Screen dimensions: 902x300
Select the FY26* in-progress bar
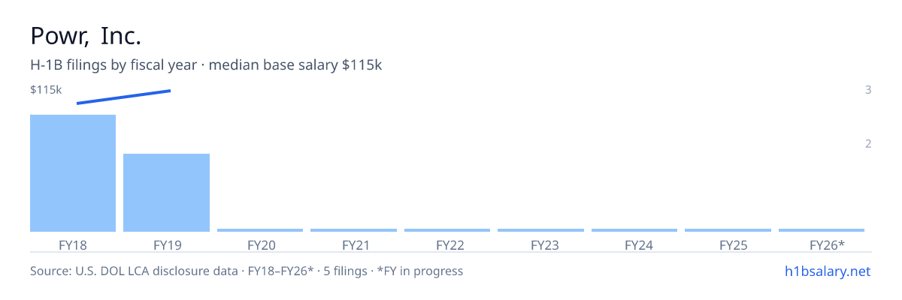[822, 230]
